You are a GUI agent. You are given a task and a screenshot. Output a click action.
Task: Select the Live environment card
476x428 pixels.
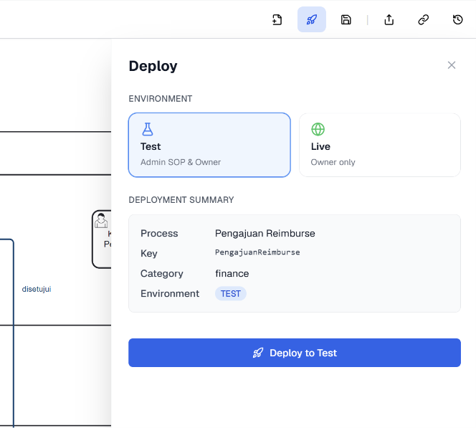pyautogui.click(x=380, y=145)
